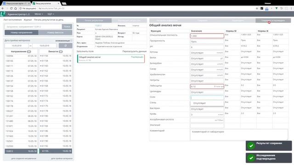The width and height of the screenshot is (294, 165).
Task: Click the end date field 10.05.2018
Action: (x=44, y=46)
